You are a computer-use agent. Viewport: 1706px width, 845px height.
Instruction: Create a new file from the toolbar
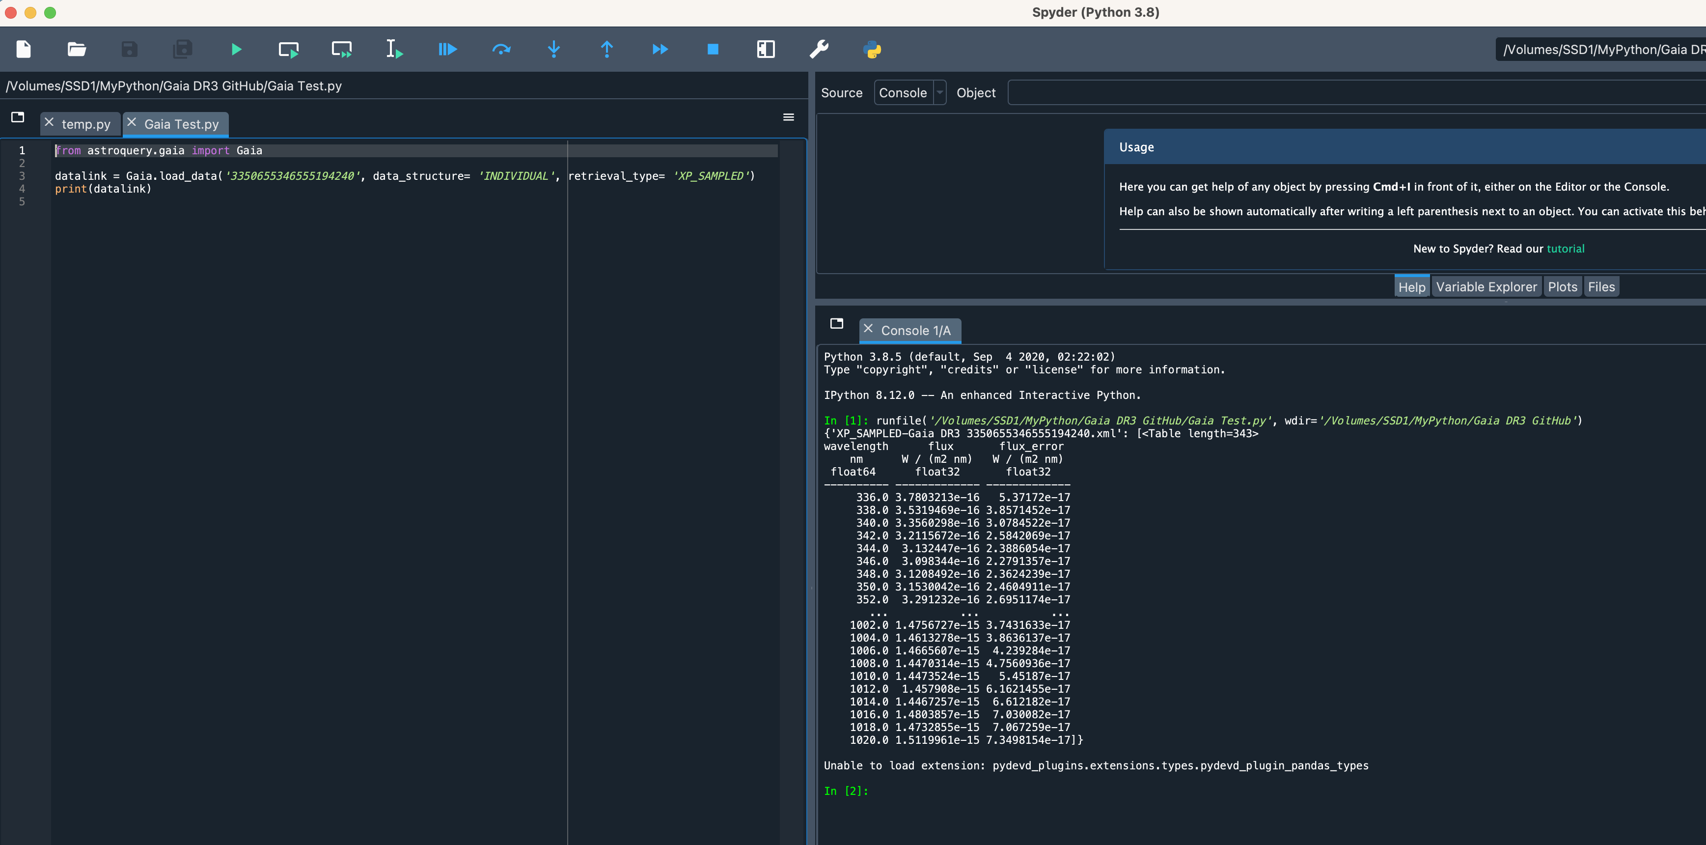[x=24, y=49]
